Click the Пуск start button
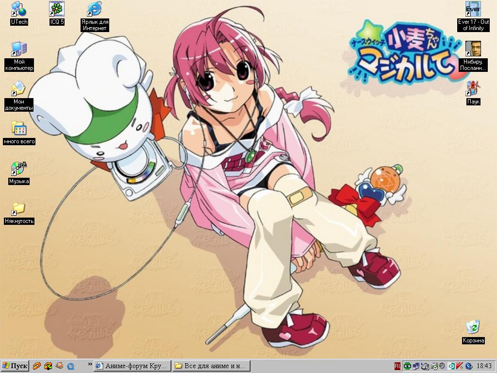497x373 pixels. (x=15, y=366)
